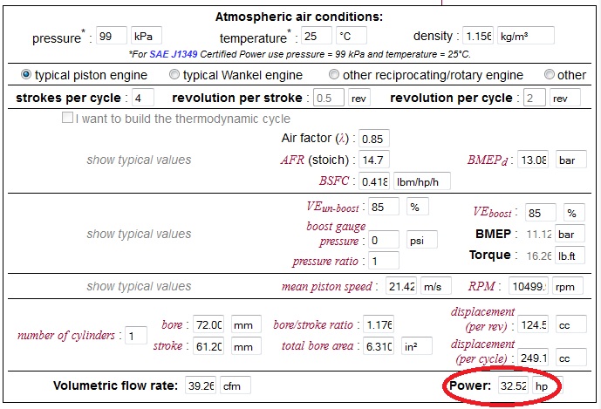Open the BSFC unit lbm/hp/h dropdown

point(422,181)
